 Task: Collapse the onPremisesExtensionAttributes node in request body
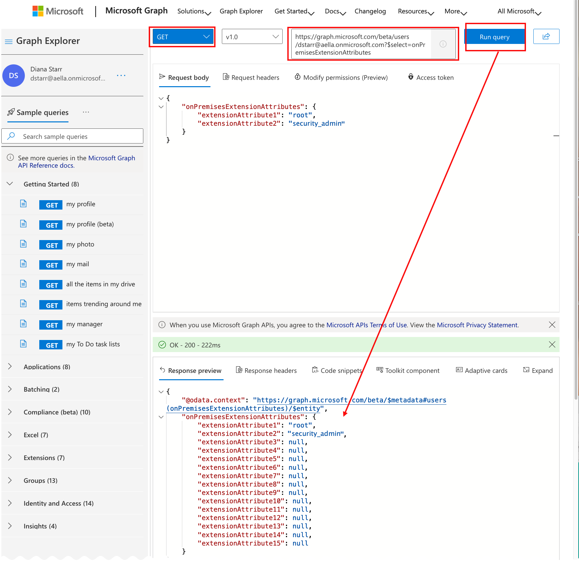pyautogui.click(x=161, y=107)
